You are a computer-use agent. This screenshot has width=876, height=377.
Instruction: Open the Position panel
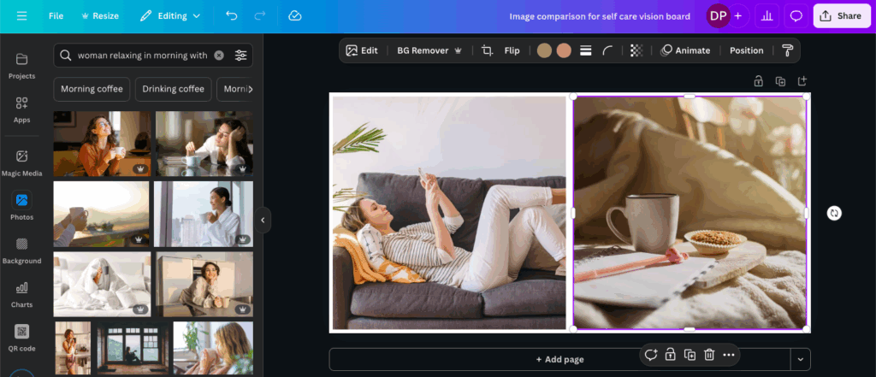pyautogui.click(x=746, y=50)
